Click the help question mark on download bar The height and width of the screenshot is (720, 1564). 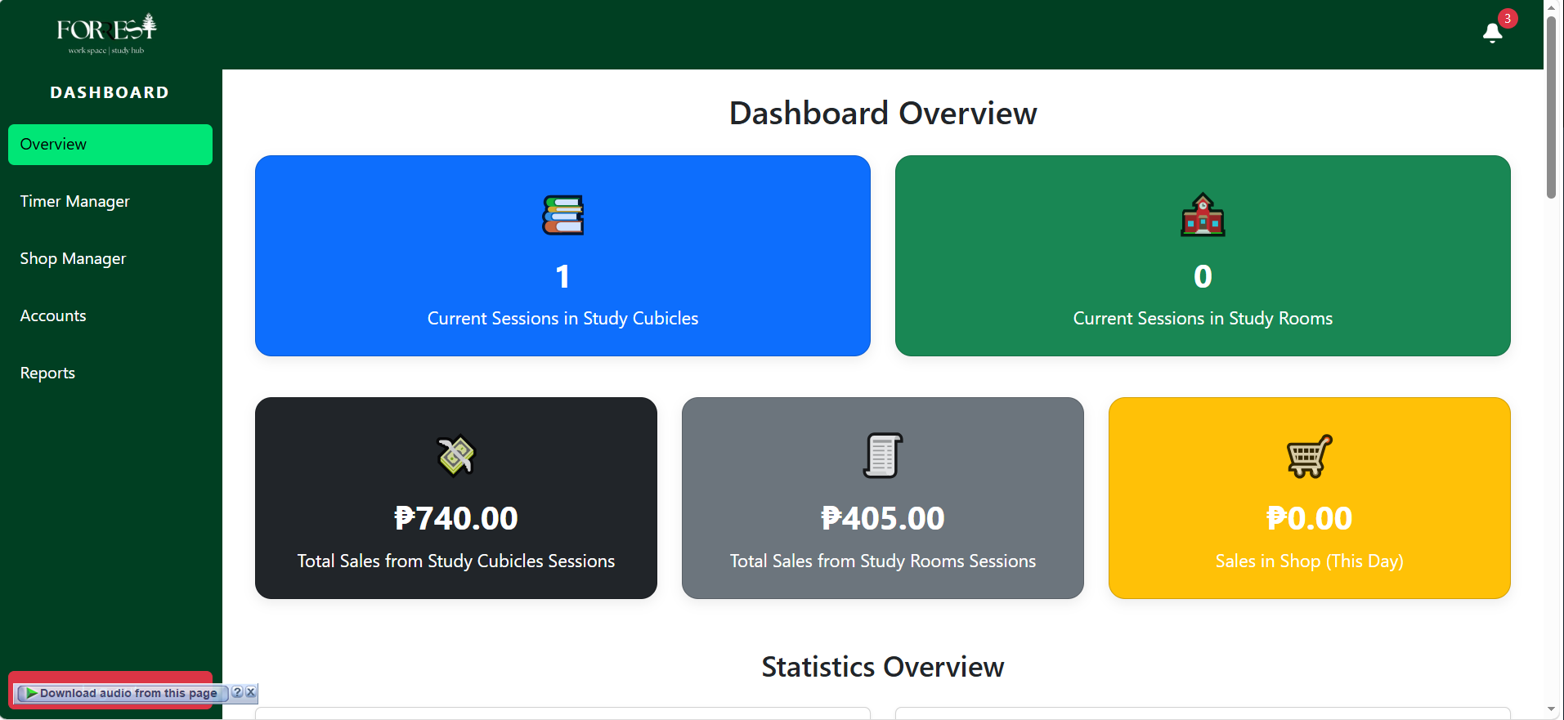[237, 692]
